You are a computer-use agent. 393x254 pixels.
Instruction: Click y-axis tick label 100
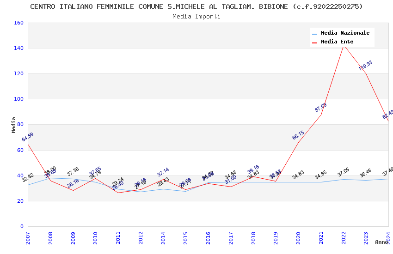click(x=19, y=99)
